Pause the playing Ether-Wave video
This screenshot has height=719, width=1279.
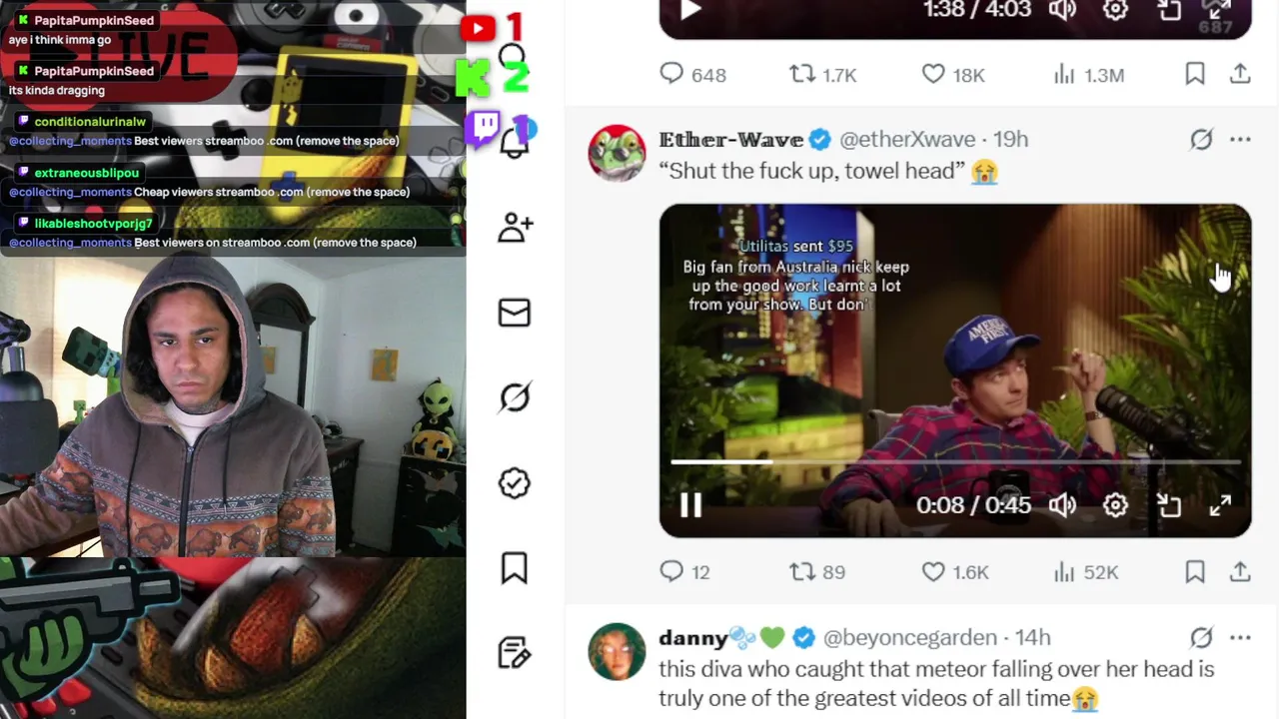690,505
